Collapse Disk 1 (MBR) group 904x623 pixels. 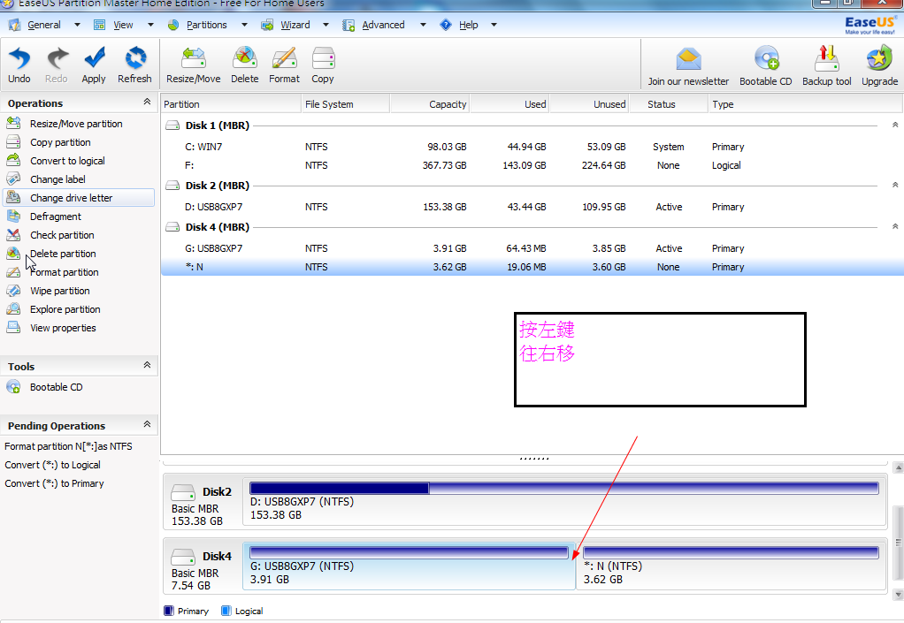tap(895, 125)
